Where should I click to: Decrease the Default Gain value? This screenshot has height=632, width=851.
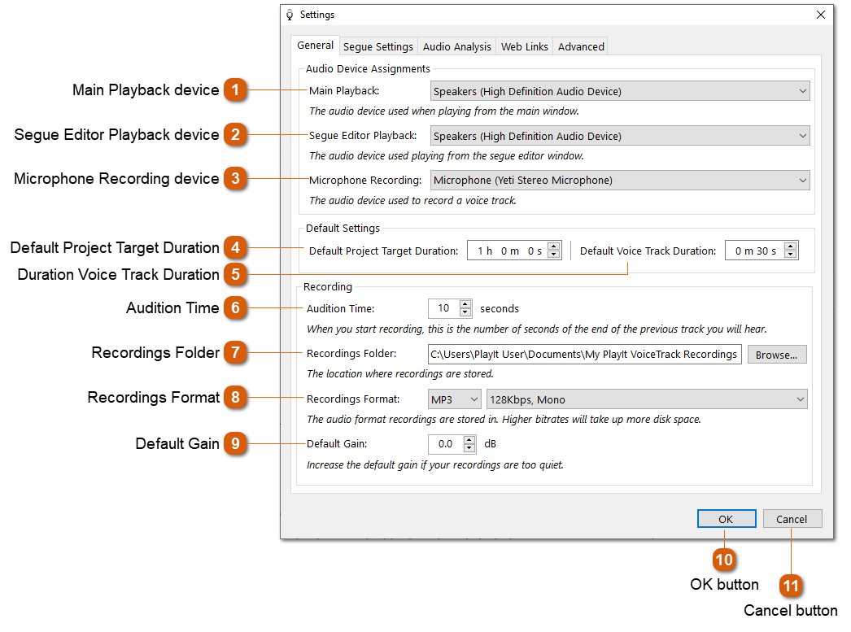(x=470, y=447)
